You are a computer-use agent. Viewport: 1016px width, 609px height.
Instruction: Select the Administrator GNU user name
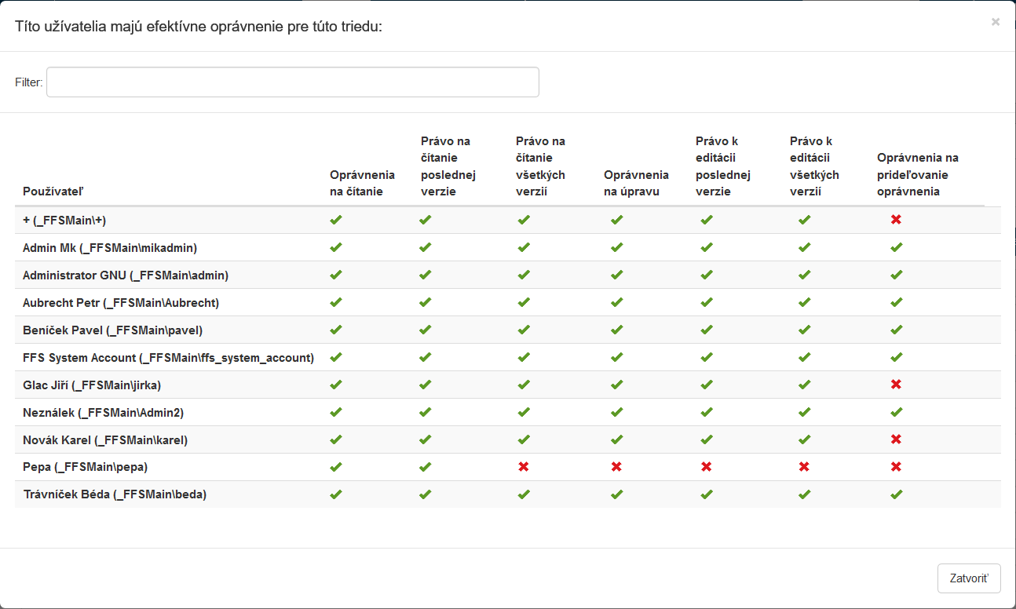126,275
